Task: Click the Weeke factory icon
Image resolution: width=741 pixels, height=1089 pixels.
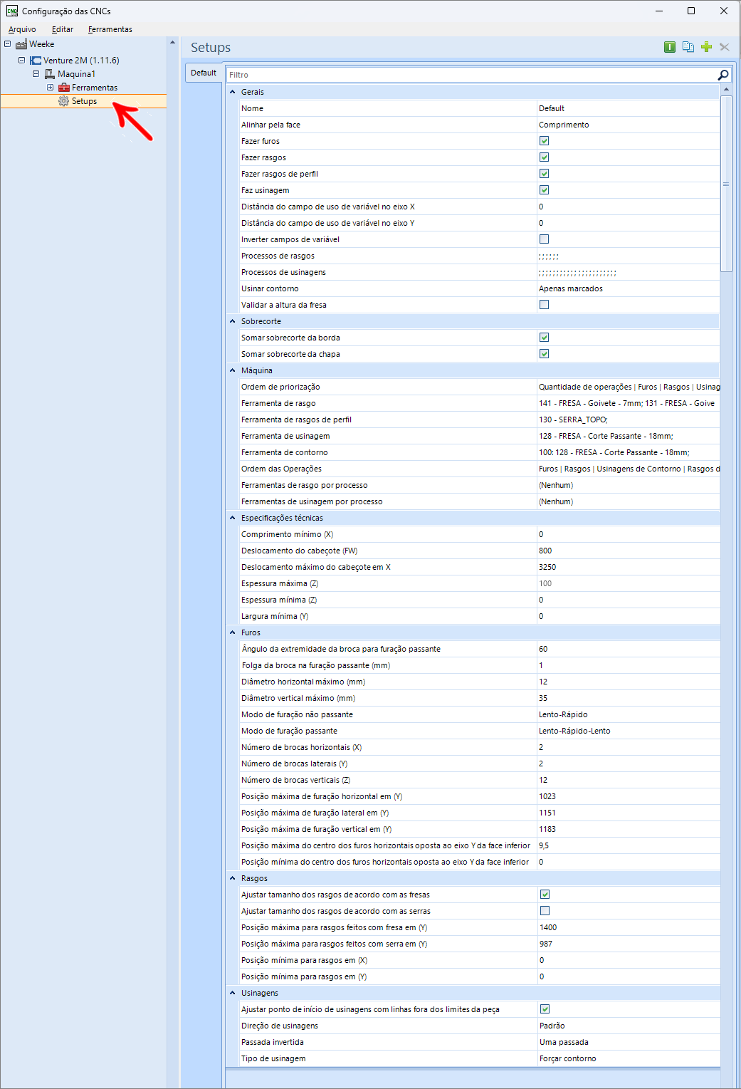Action: point(21,44)
